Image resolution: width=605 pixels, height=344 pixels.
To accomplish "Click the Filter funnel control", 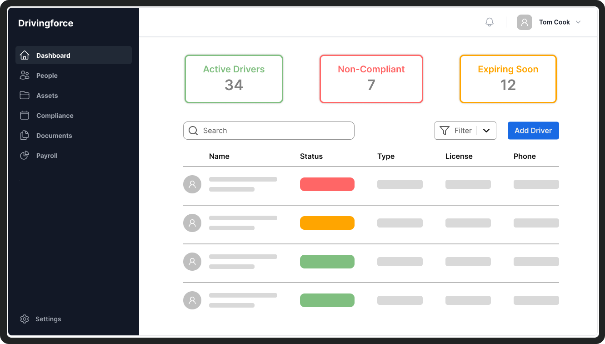I will click(445, 131).
